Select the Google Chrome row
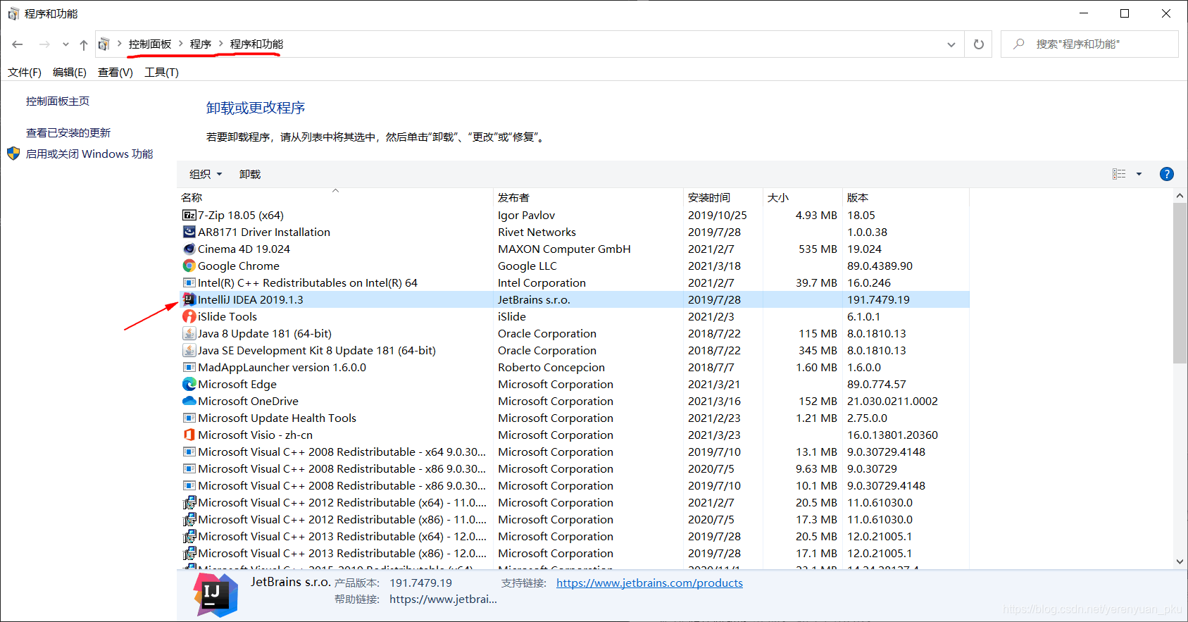The height and width of the screenshot is (622, 1188). pos(574,266)
